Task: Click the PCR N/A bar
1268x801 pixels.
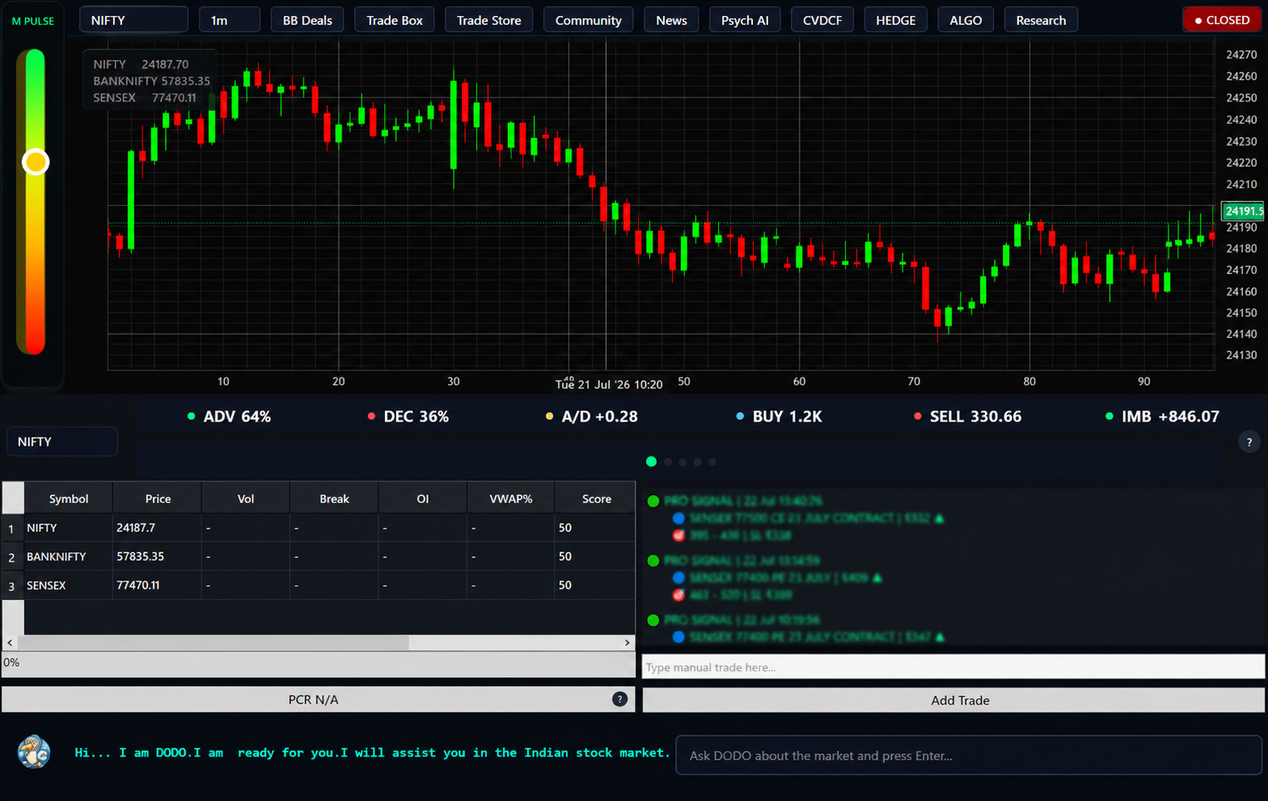Action: pos(318,699)
